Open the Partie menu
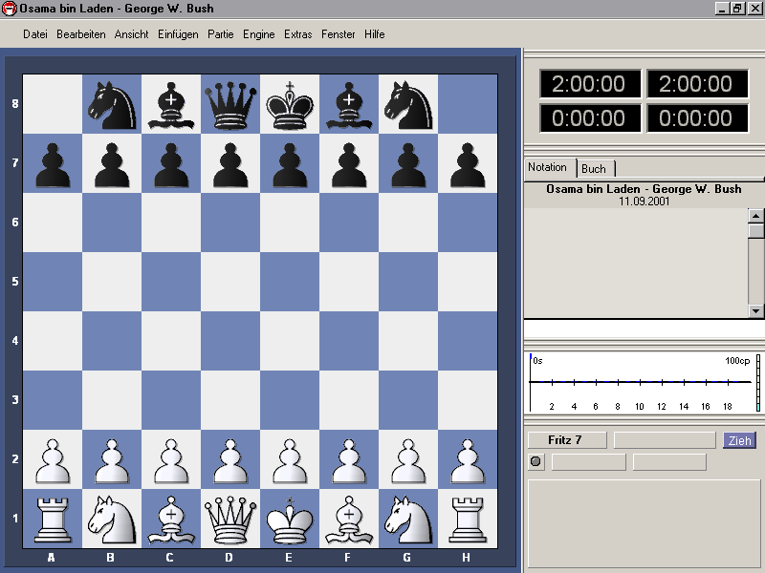The image size is (765, 573). point(221,34)
